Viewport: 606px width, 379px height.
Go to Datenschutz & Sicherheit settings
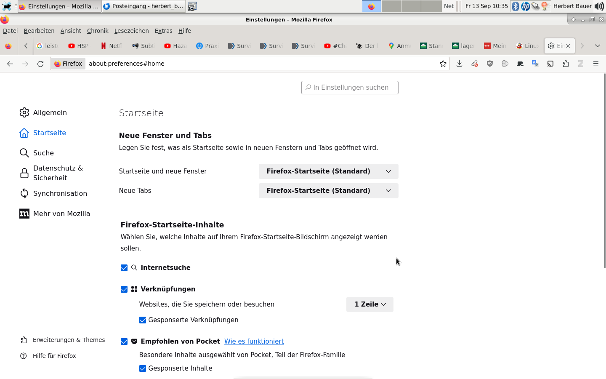(x=58, y=173)
